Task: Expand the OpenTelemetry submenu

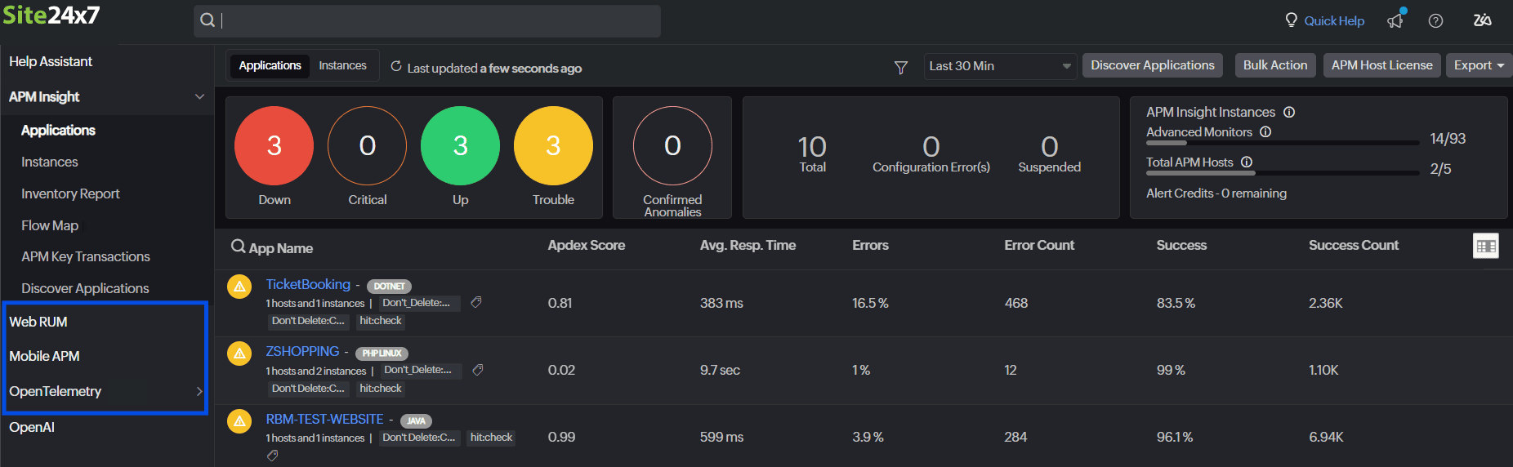Action: coord(199,391)
